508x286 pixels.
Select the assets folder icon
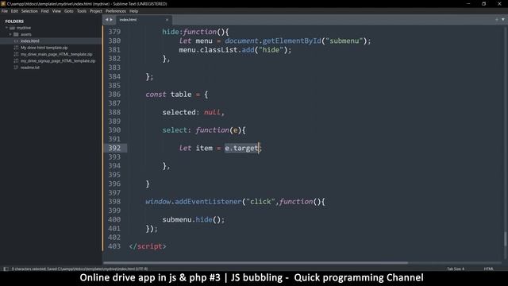point(16,34)
